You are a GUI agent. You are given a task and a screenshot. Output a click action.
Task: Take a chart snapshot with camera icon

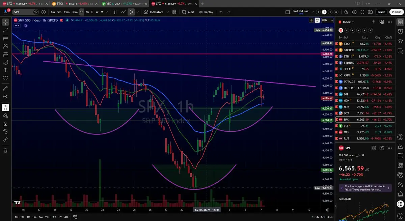pos(370,12)
